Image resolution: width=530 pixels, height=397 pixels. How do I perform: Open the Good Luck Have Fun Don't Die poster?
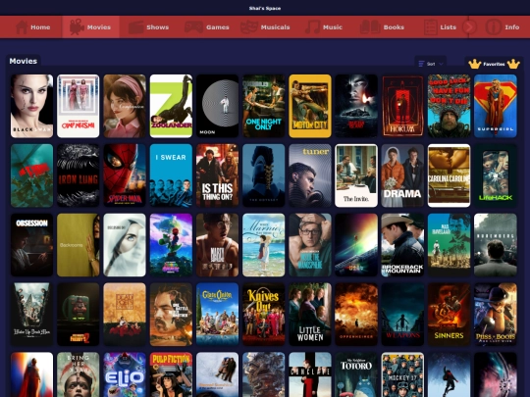449,106
